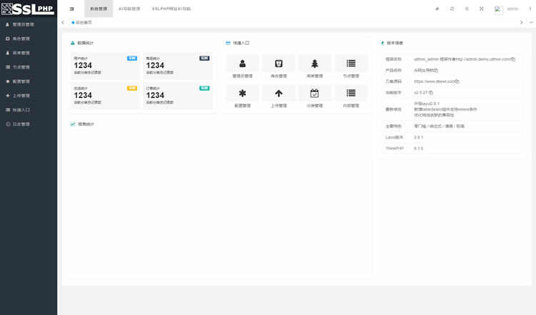Open the quick entry with user icon
Image resolution: width=536 pixels, height=315 pixels.
[242, 67]
